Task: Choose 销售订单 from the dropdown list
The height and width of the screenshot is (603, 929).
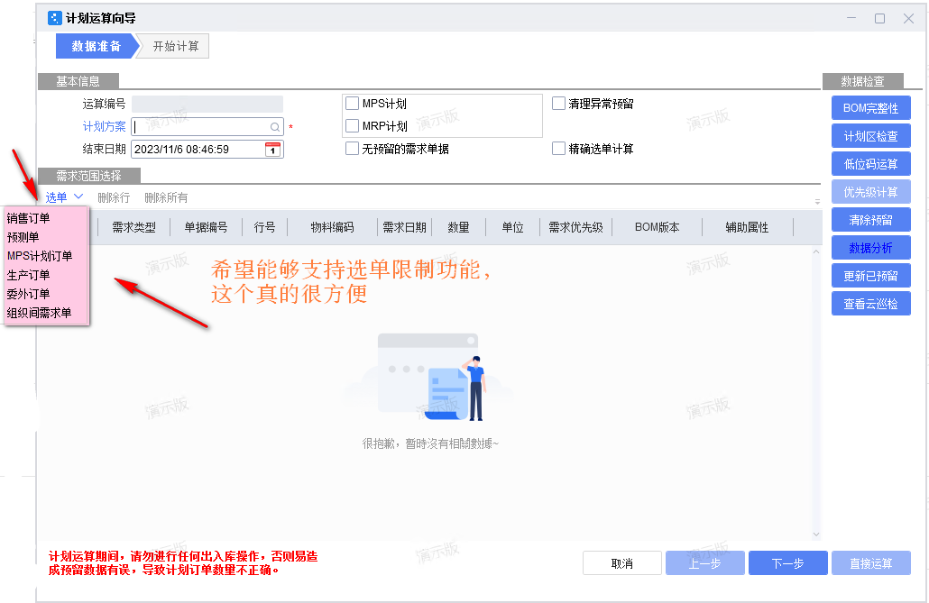Action: [29, 218]
